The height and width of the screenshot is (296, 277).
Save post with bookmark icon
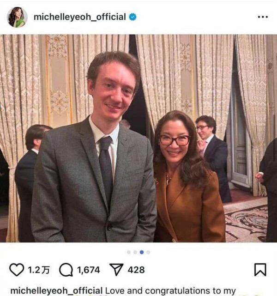tap(260, 270)
